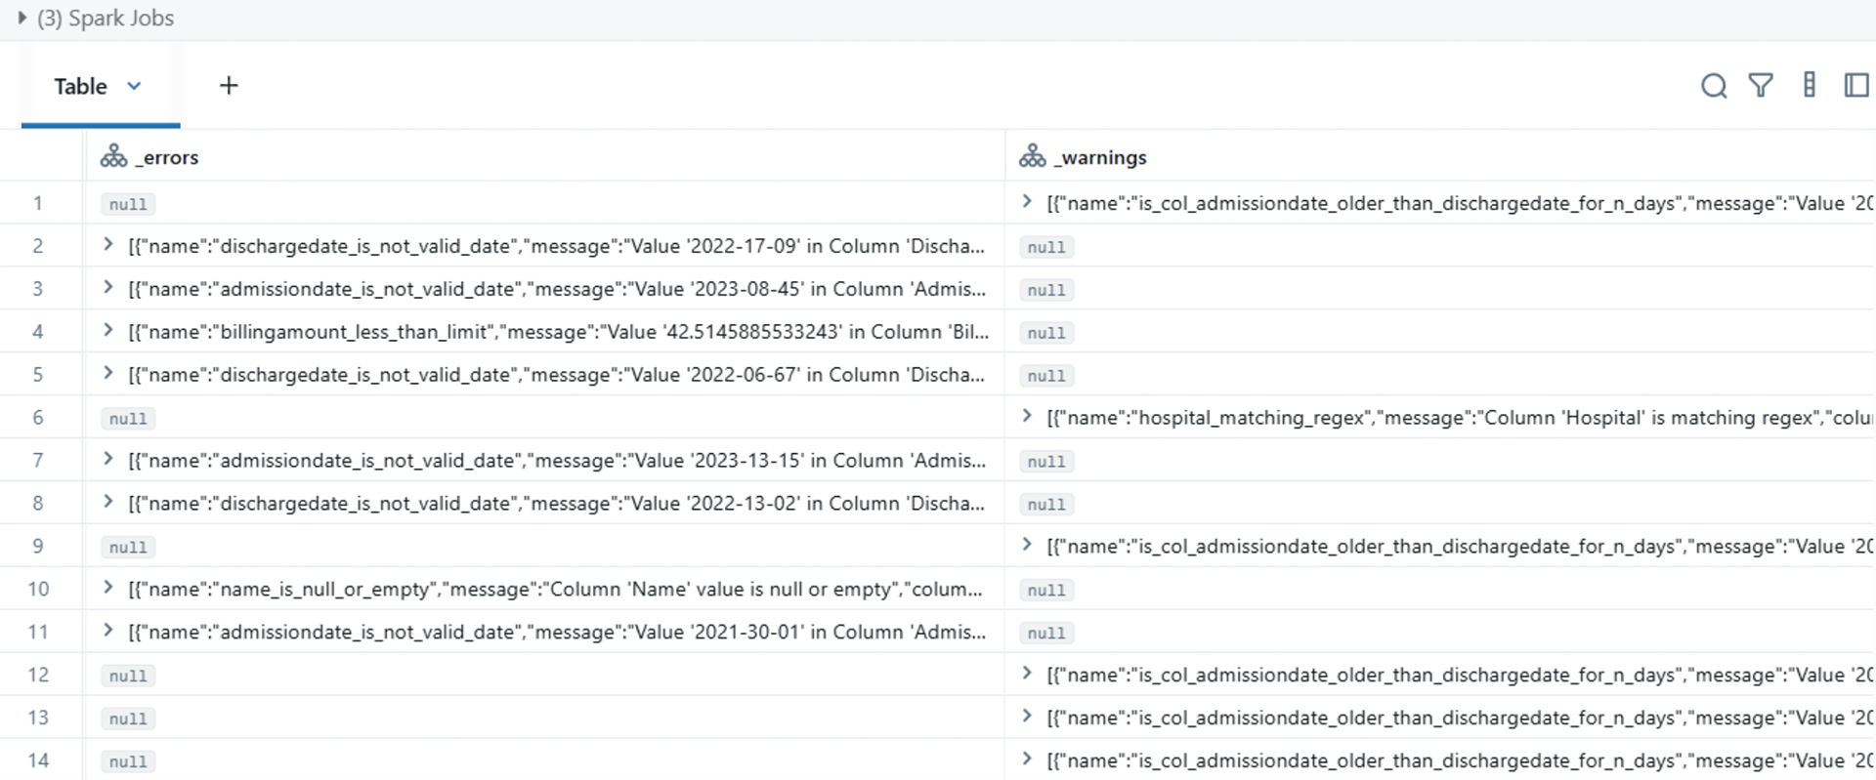Screen dimensions: 1876x780
Task: Select the Table tab
Action: pos(80,86)
